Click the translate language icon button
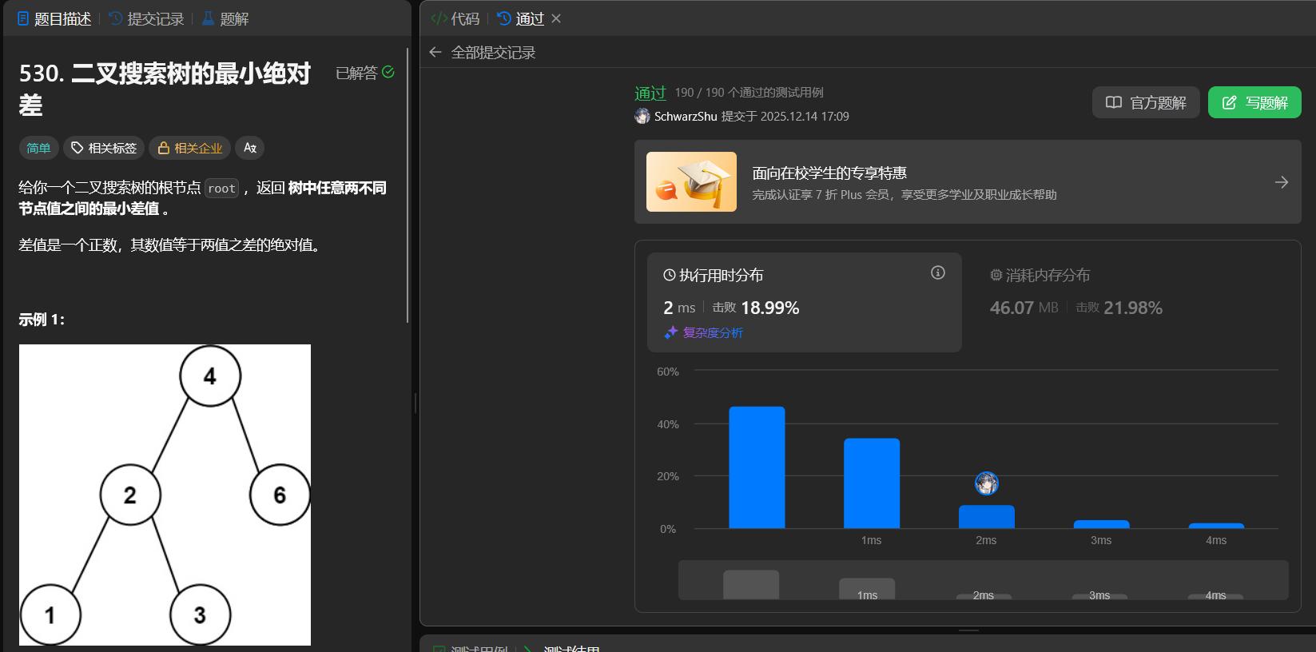This screenshot has width=1316, height=652. (x=250, y=148)
